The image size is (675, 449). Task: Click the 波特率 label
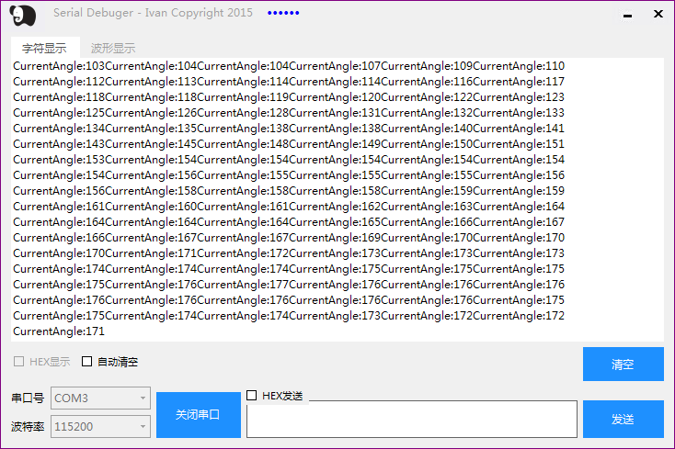(x=28, y=426)
